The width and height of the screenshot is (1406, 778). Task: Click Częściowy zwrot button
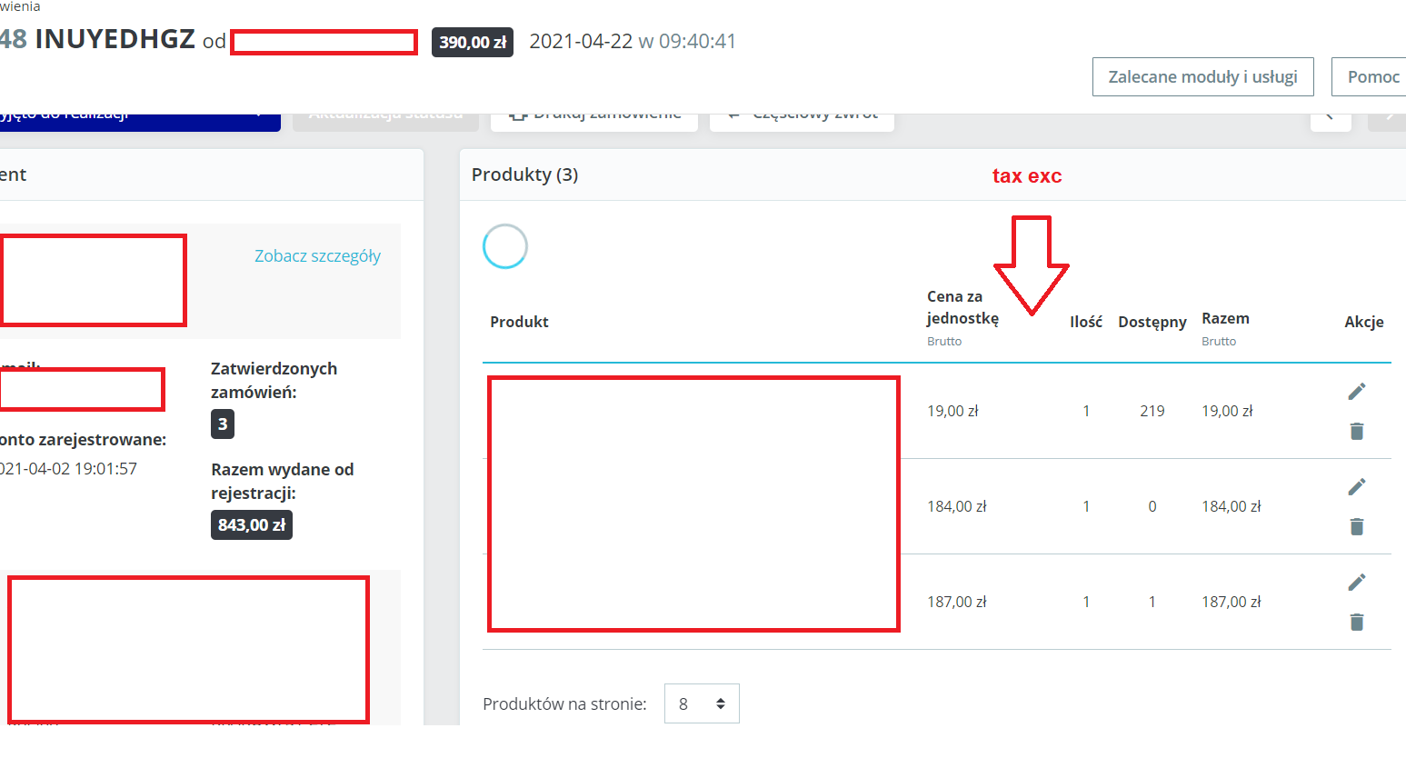coord(802,122)
